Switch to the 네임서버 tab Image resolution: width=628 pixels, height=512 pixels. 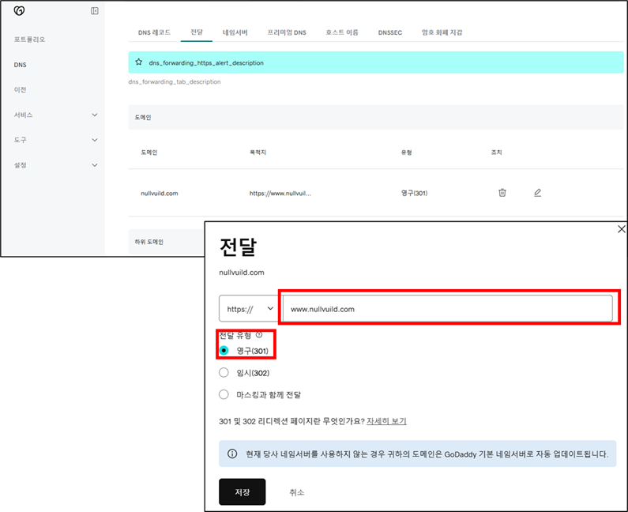click(x=235, y=32)
